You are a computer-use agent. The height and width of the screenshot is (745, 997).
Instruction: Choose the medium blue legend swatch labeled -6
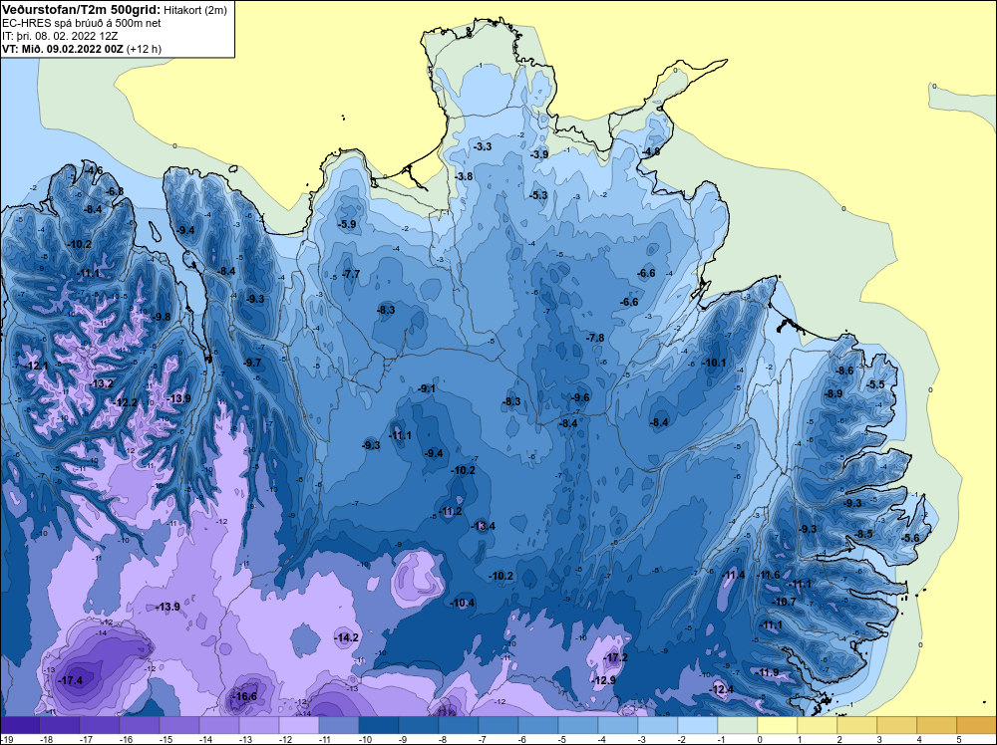(538, 725)
